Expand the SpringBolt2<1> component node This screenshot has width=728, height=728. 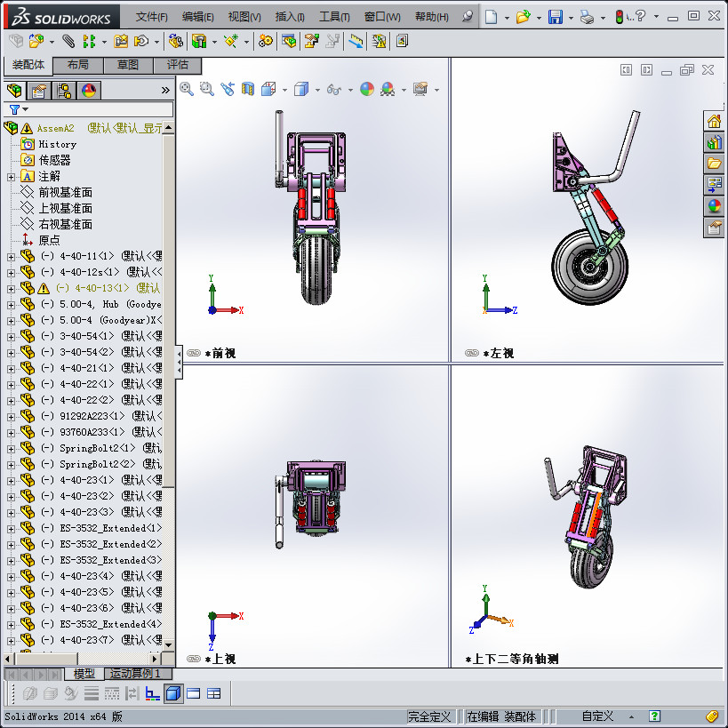(x=11, y=449)
